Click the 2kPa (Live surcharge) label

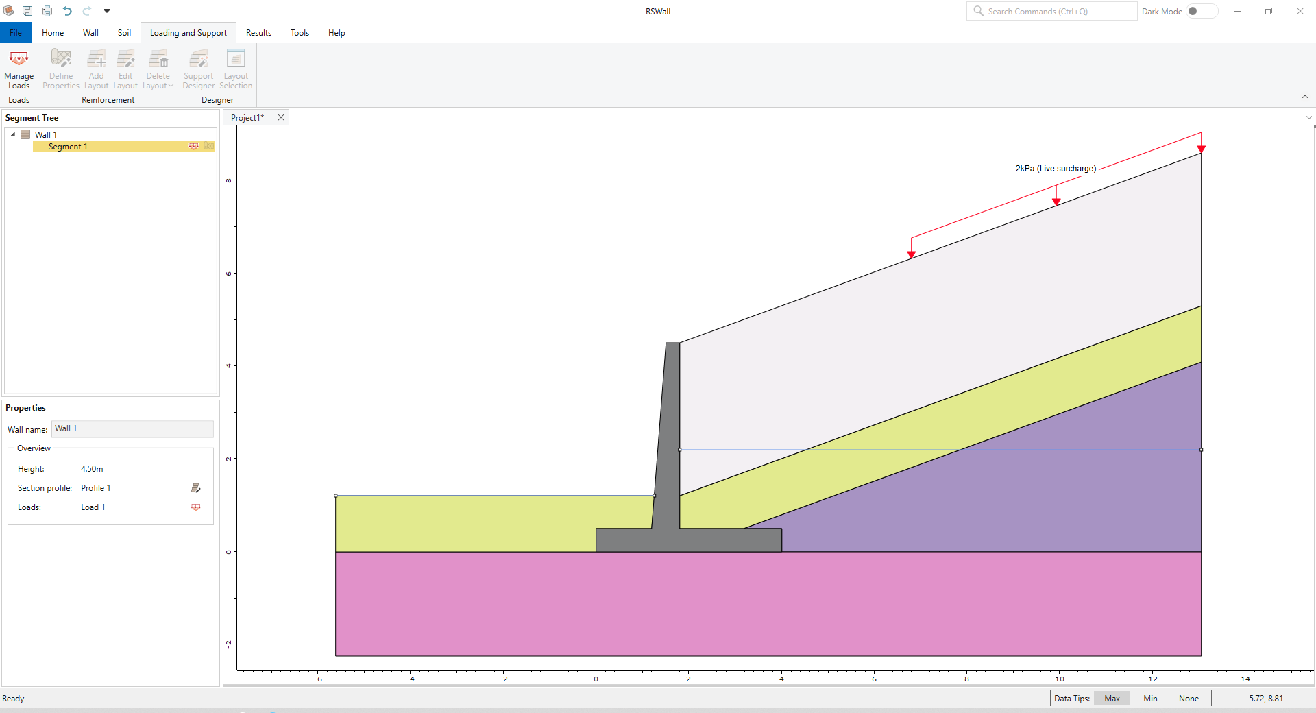click(x=1056, y=169)
